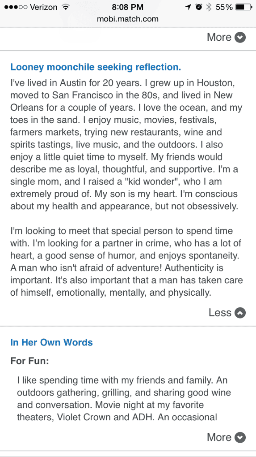Tap the location arrow status icon
This screenshot has width=256, height=457.
189,7
